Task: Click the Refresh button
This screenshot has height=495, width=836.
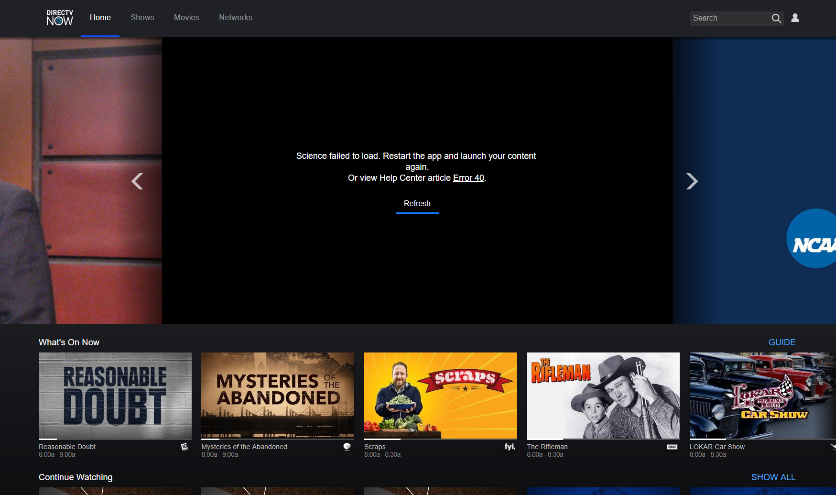Action: 417,203
